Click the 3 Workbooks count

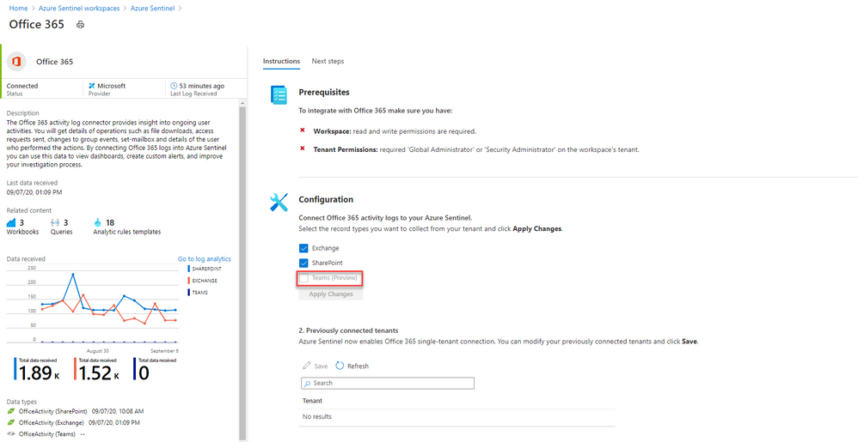tap(21, 223)
